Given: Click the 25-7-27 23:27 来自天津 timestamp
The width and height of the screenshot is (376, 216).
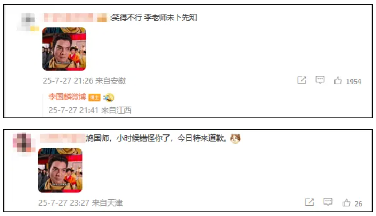Looking at the screenshot, I should tap(80, 203).
